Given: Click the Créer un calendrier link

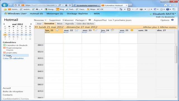Looking at the screenshot, I should pyautogui.click(x=13, y=58).
